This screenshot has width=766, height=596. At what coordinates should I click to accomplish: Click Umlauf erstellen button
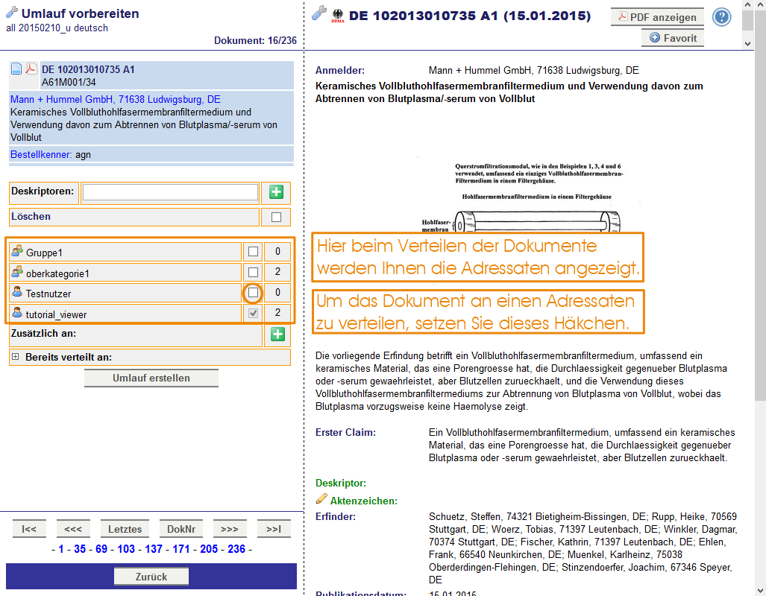click(151, 378)
